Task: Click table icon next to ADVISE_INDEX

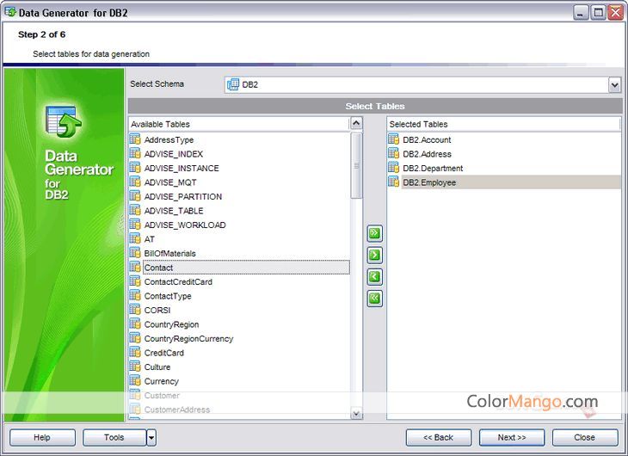Action: pyautogui.click(x=135, y=153)
